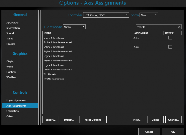Viewport: 186px width, 135px height.
Task: Open the Controller dropdown
Action: point(106,15)
